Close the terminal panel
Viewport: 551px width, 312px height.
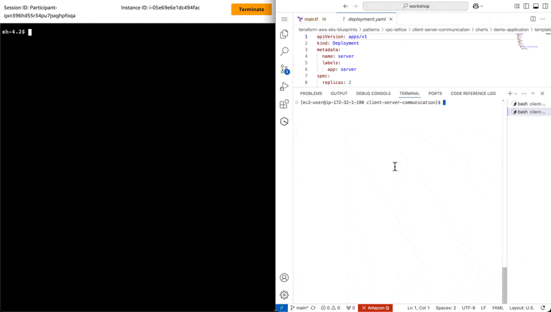[542, 94]
